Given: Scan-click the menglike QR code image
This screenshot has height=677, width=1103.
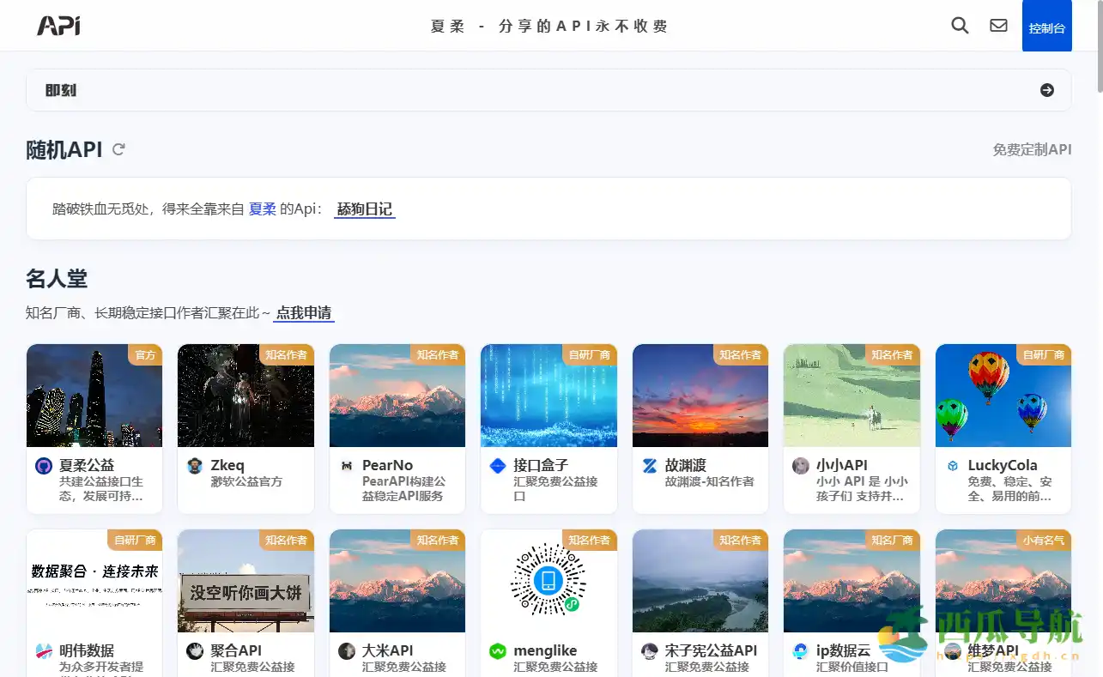Looking at the screenshot, I should point(548,581).
